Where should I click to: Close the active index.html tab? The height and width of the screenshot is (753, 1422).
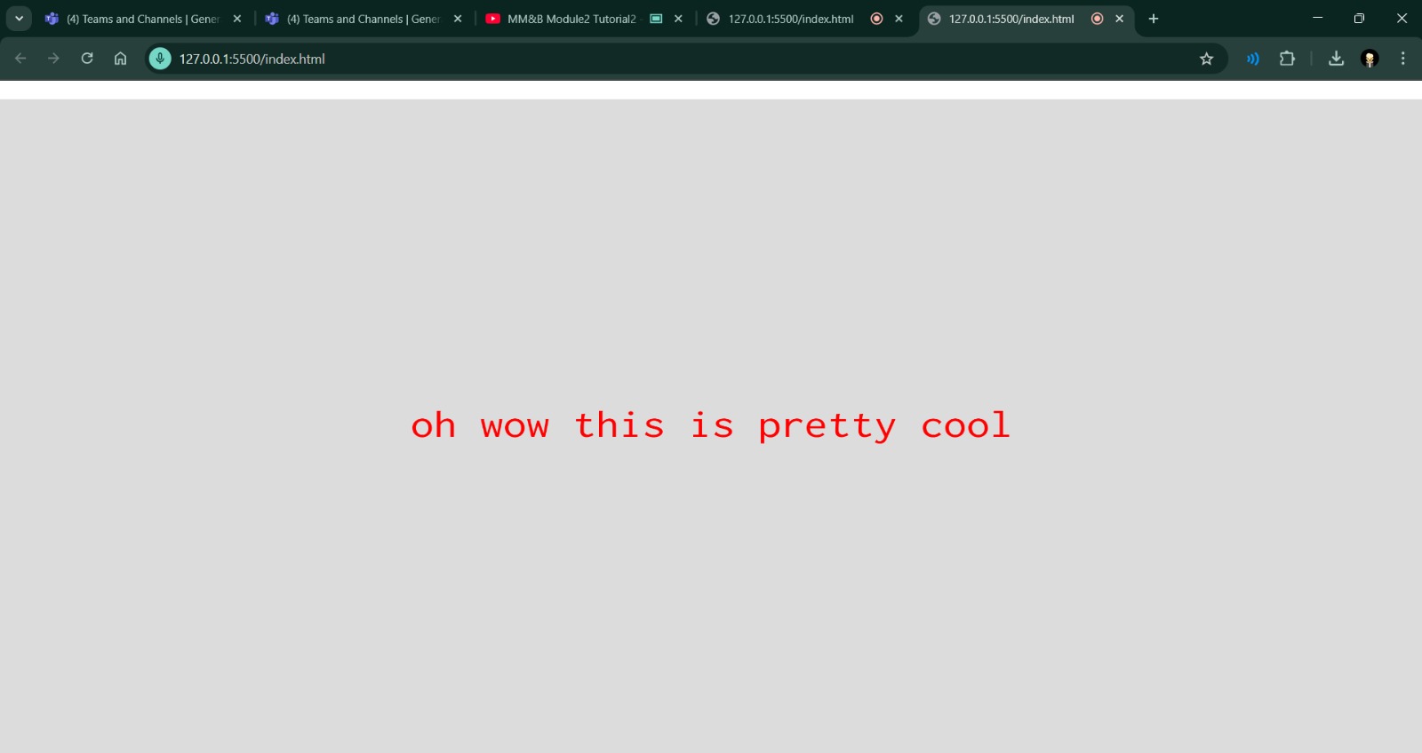1119,19
